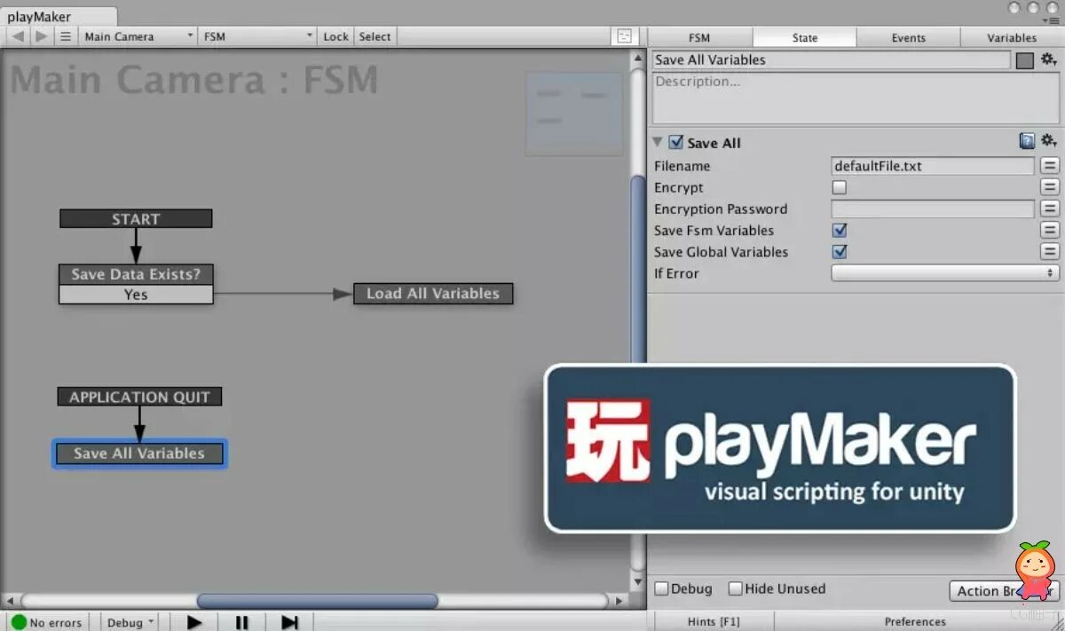Step forward one frame with the step button
The image size is (1065, 631).
[x=289, y=622]
